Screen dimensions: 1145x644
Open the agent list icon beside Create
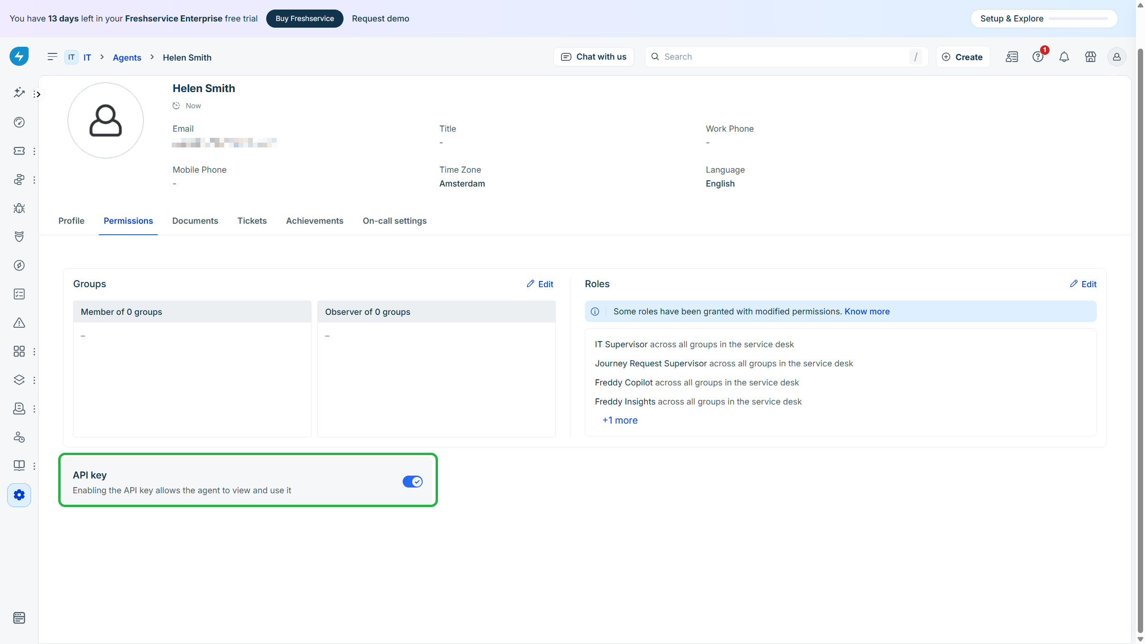(x=1012, y=57)
